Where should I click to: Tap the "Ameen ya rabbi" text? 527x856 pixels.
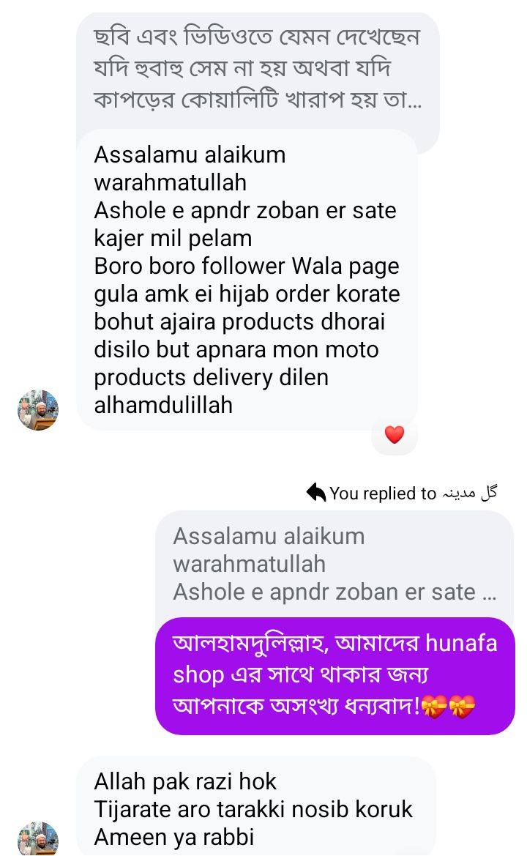tap(173, 837)
